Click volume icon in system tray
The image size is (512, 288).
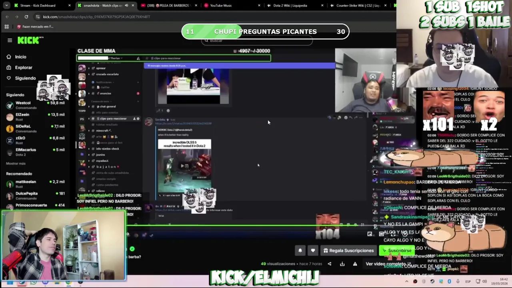(484, 282)
